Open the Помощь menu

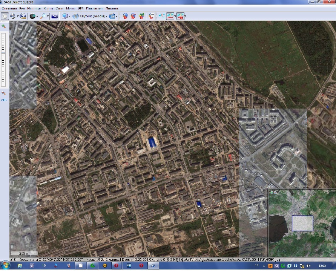(x=112, y=8)
